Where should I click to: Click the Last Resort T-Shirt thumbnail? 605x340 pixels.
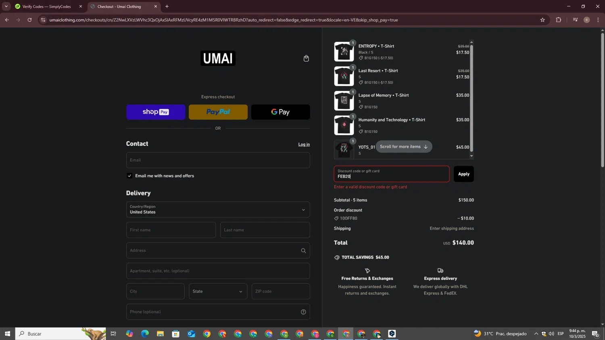[344, 77]
